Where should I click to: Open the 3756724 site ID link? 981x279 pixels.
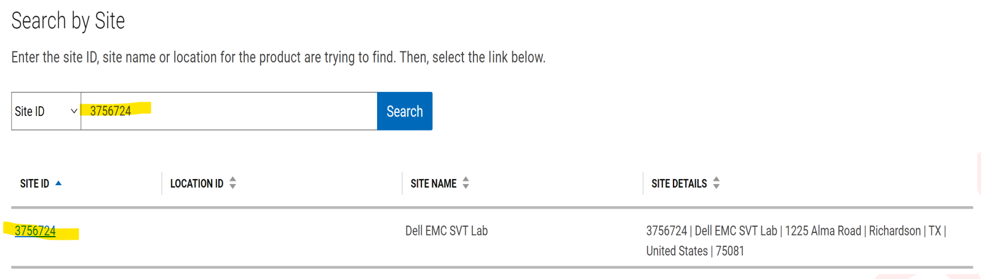tap(35, 231)
